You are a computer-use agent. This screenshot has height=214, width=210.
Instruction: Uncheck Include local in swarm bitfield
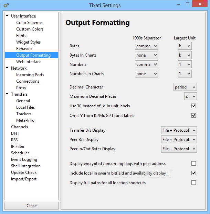(x=193, y=173)
